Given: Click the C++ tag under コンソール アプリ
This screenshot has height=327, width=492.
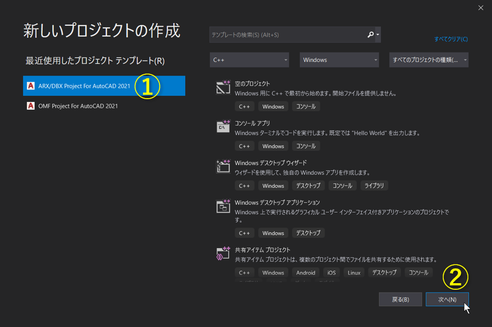Looking at the screenshot, I should coord(244,146).
